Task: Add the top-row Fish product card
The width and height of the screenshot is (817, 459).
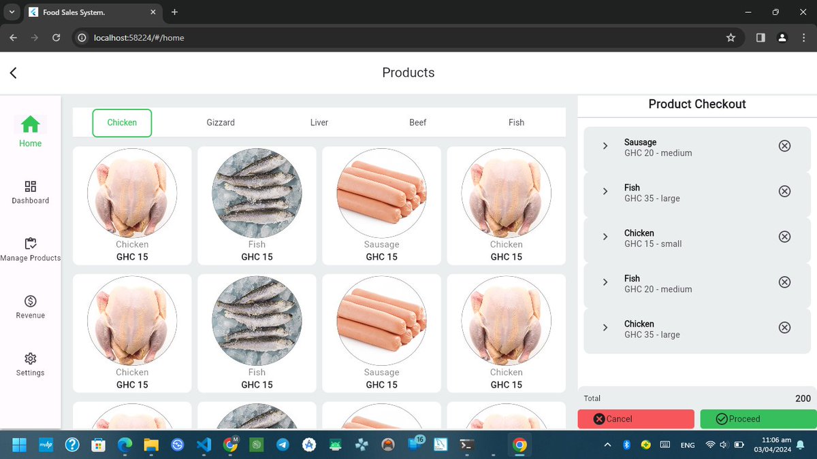Action: (257, 205)
